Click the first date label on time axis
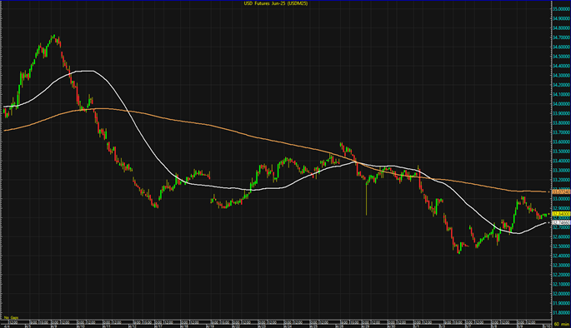 pyautogui.click(x=6, y=326)
